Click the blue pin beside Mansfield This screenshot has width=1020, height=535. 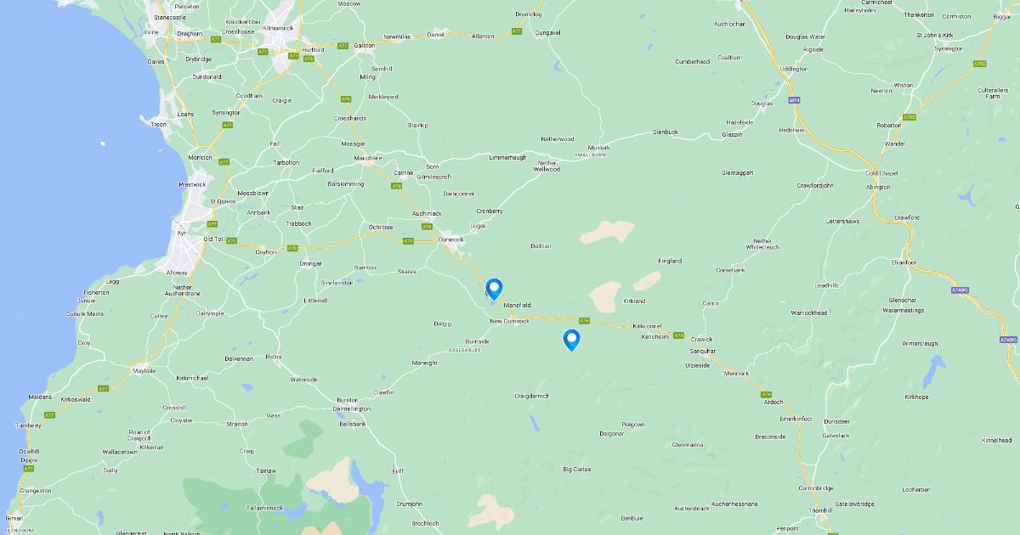(x=494, y=290)
